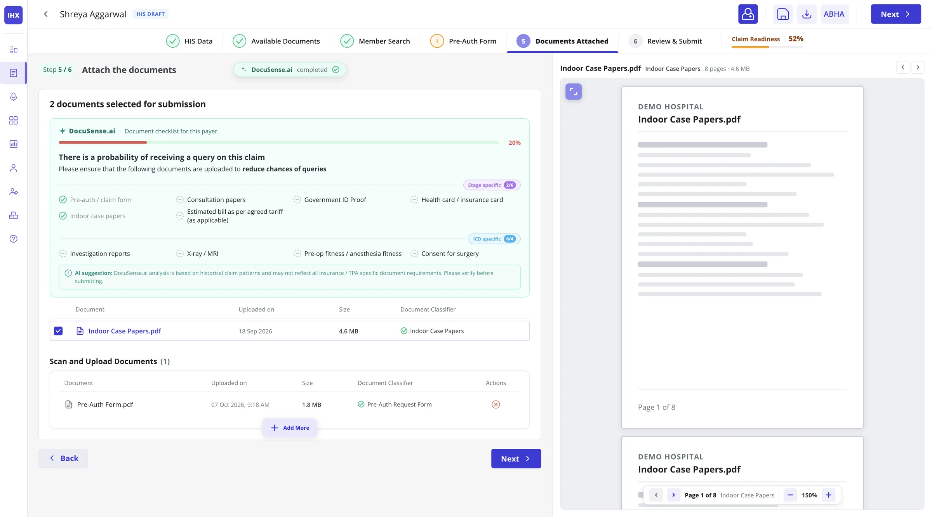Open the microphone icon in sidebar

[14, 97]
